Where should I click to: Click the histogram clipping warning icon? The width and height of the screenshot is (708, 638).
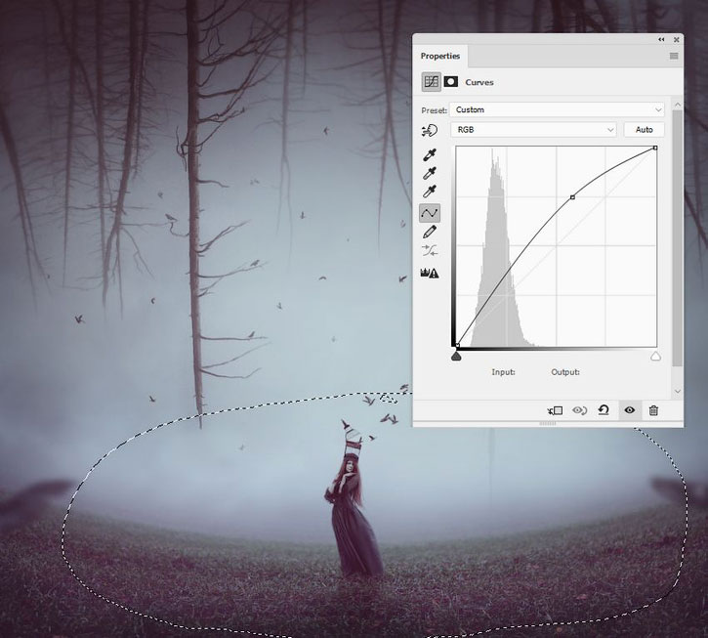(430, 273)
